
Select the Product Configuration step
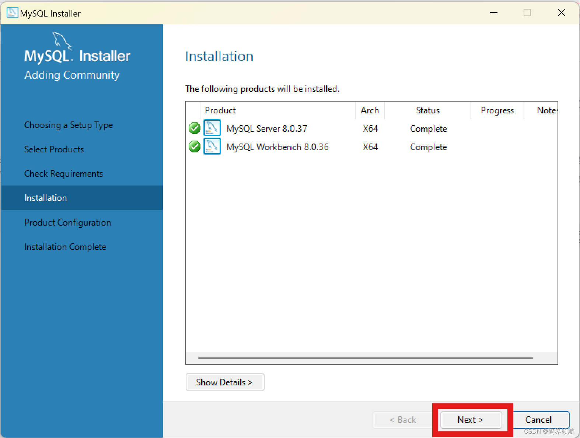(x=68, y=222)
